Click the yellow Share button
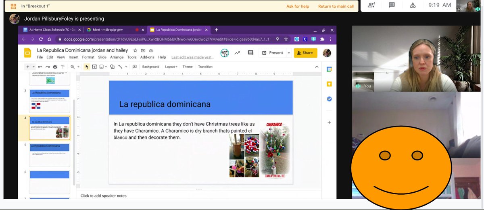This screenshot has height=210, width=484. point(305,53)
